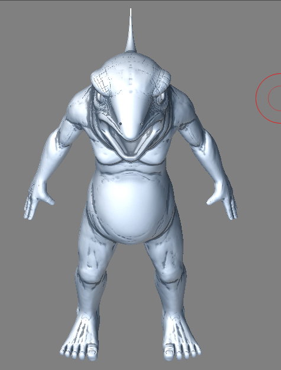Screen dimensions: 281x370
Task: Click the fingertips of viewer's-right hand
Action: point(232,215)
